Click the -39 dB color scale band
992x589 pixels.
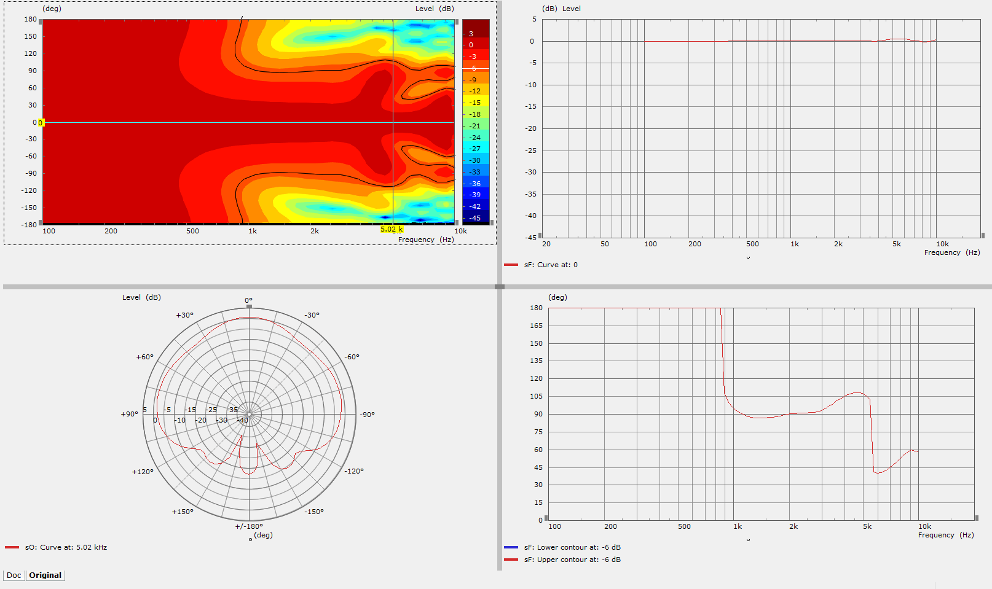click(x=476, y=194)
